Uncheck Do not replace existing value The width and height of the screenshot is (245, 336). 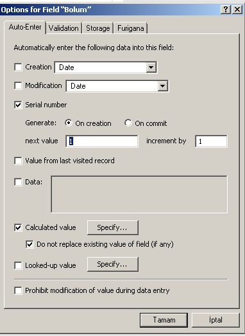point(30,244)
